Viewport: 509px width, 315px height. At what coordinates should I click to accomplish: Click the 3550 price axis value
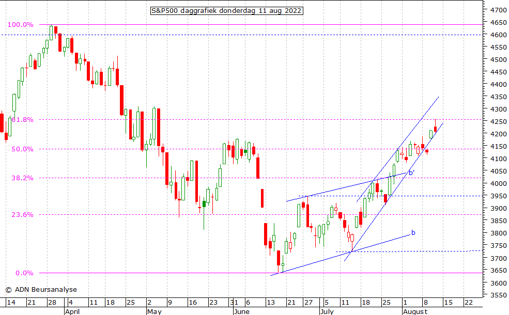[x=499, y=295]
